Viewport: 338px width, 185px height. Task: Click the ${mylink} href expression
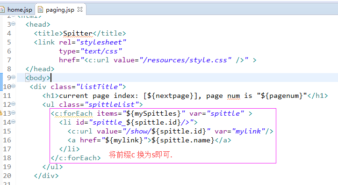tap(124, 140)
